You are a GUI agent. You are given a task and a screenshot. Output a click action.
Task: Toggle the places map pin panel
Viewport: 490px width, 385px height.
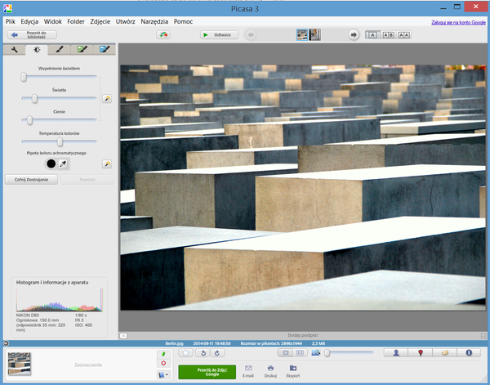[x=421, y=353]
